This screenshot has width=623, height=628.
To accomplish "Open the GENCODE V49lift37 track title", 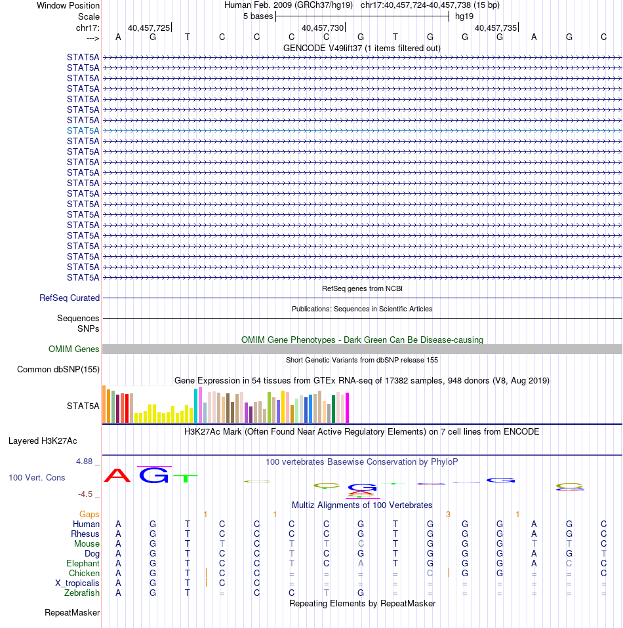I will (362, 48).
